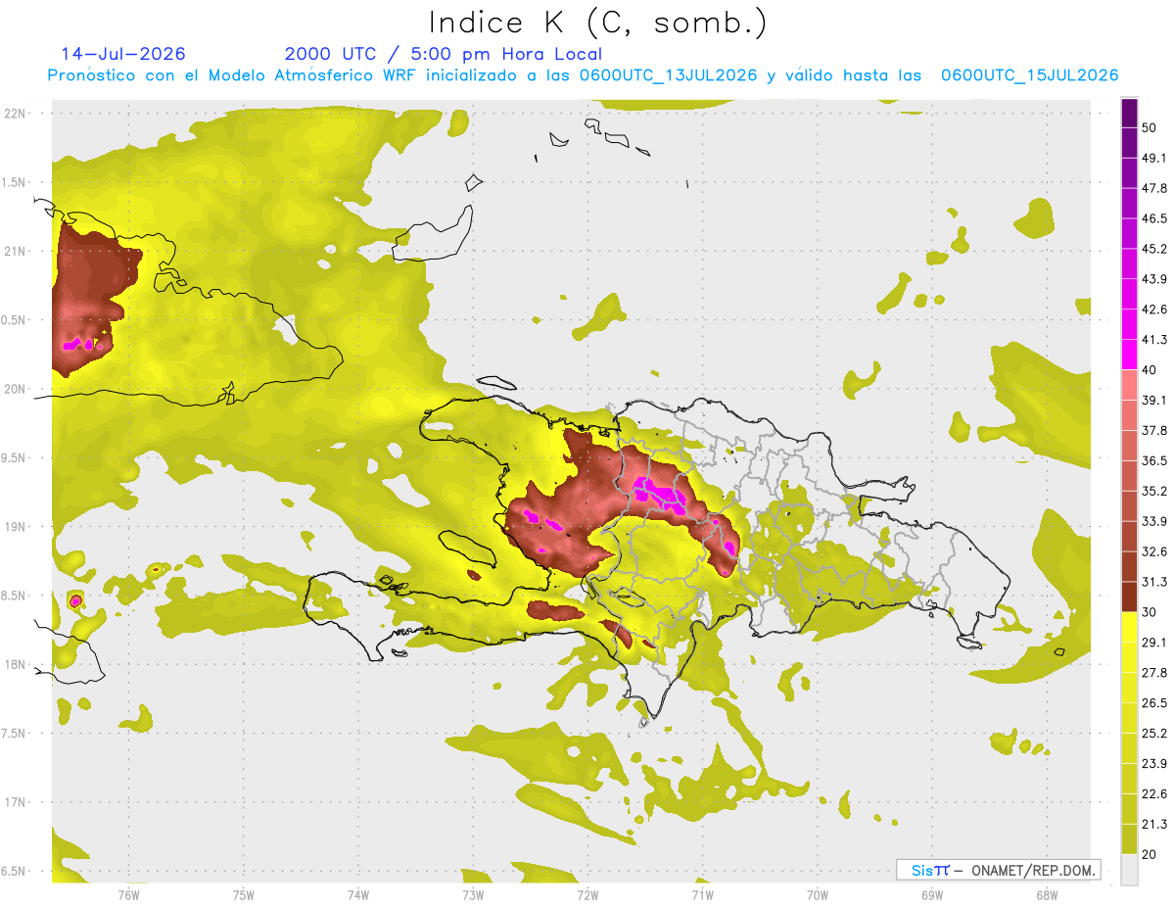Click the colorbar value '37.8'
This screenshot has height=908, width=1175.
click(x=1154, y=430)
